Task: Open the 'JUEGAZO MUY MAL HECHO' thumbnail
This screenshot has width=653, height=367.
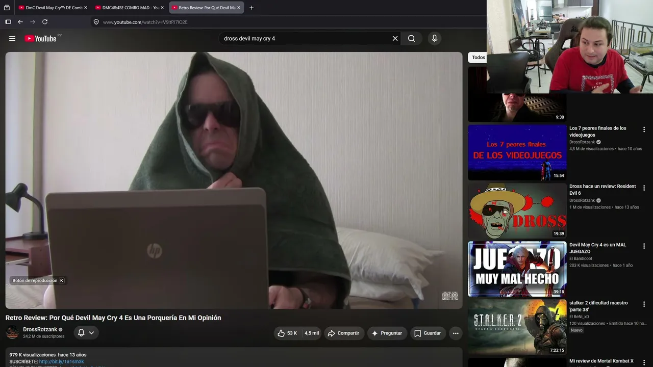Action: click(x=517, y=269)
